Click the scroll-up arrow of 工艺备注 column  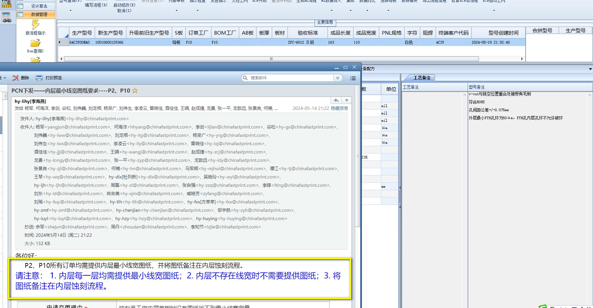pyautogui.click(x=465, y=95)
